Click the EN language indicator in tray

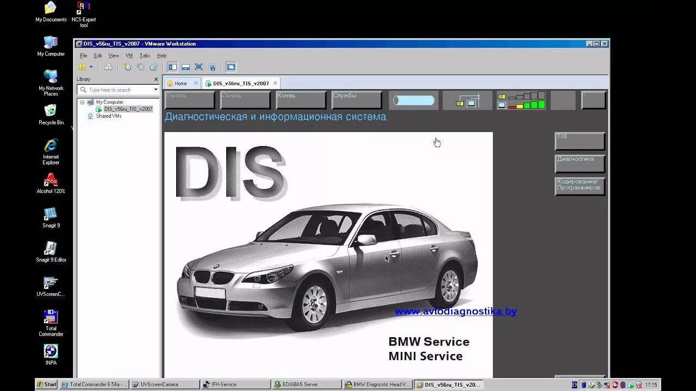coord(575,384)
